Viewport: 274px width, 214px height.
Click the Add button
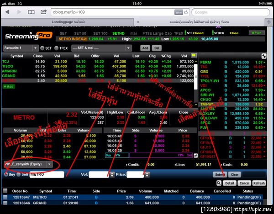point(145,48)
